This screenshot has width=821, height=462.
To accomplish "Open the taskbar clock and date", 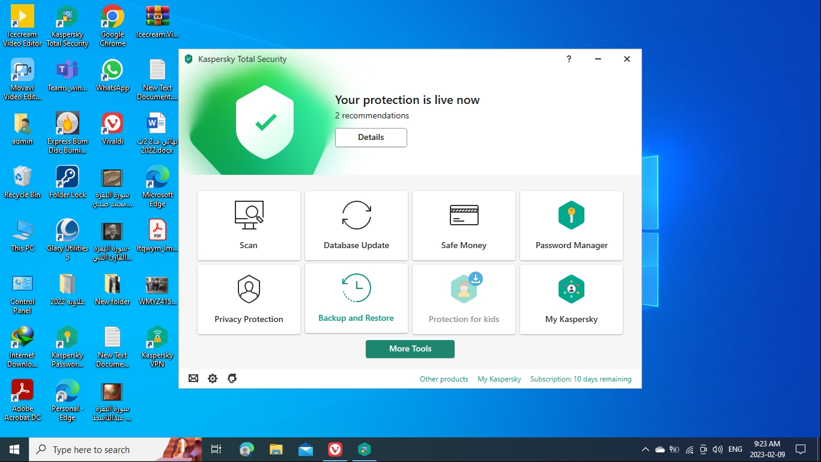I will pos(766,449).
